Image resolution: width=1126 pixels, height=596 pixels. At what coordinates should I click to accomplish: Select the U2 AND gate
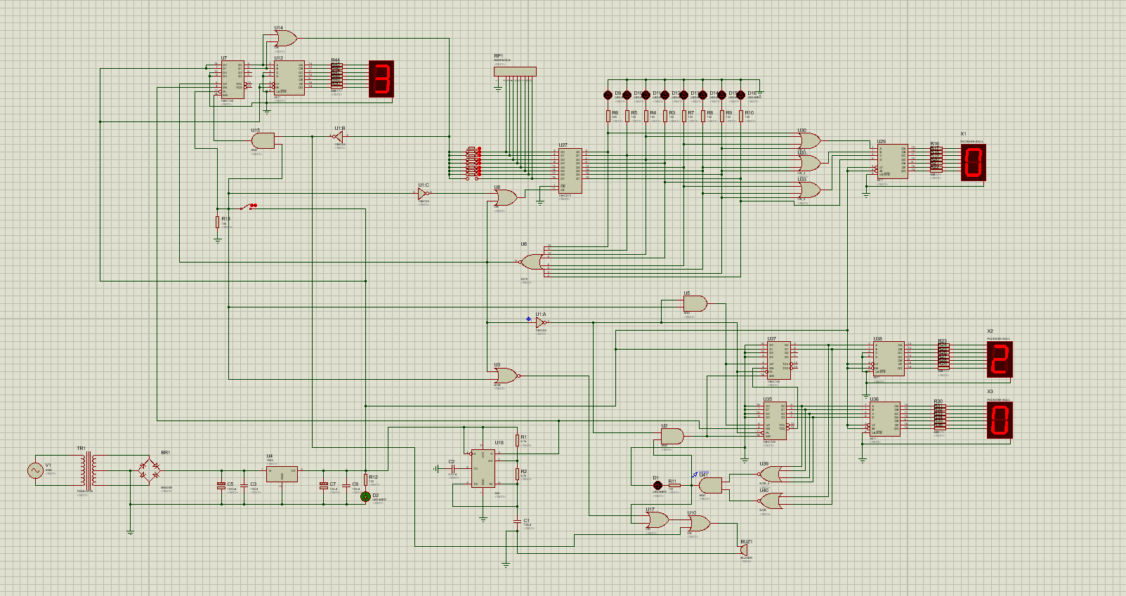click(672, 436)
